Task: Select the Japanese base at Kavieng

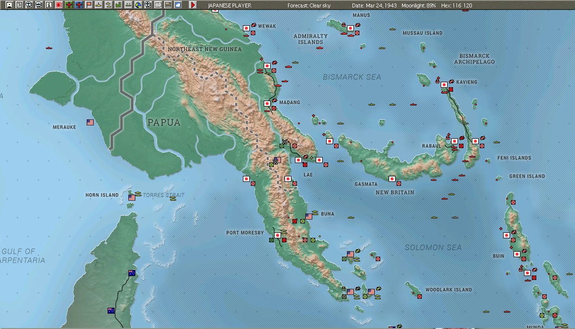Action: pos(444,85)
